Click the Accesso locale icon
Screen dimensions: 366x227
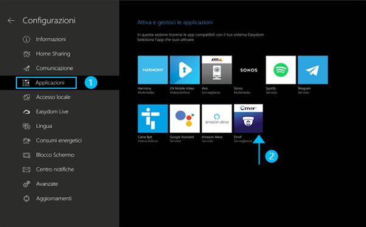(26, 97)
